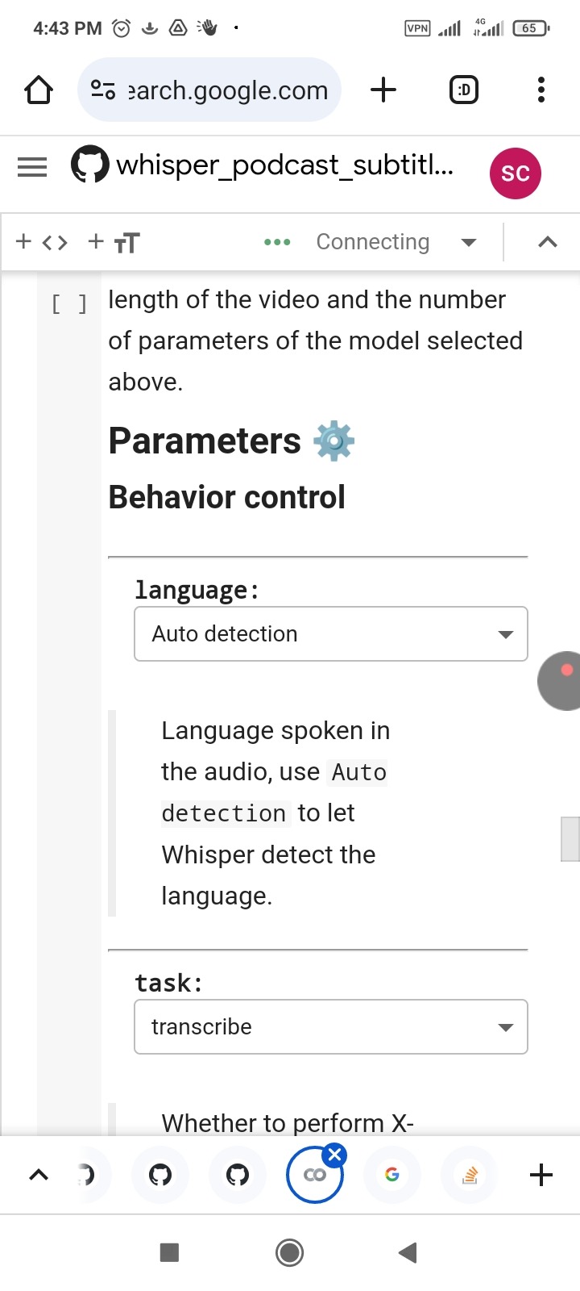Open the task dropdown showing transcribe
The width and height of the screenshot is (580, 1291).
(330, 1026)
